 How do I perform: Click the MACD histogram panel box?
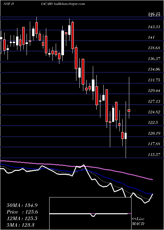[90, 214]
